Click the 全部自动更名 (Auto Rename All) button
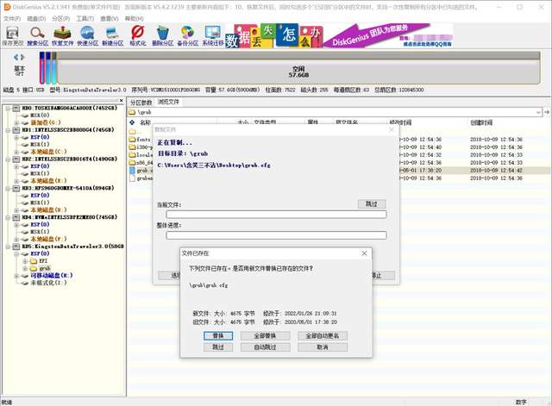 pyautogui.click(x=323, y=336)
